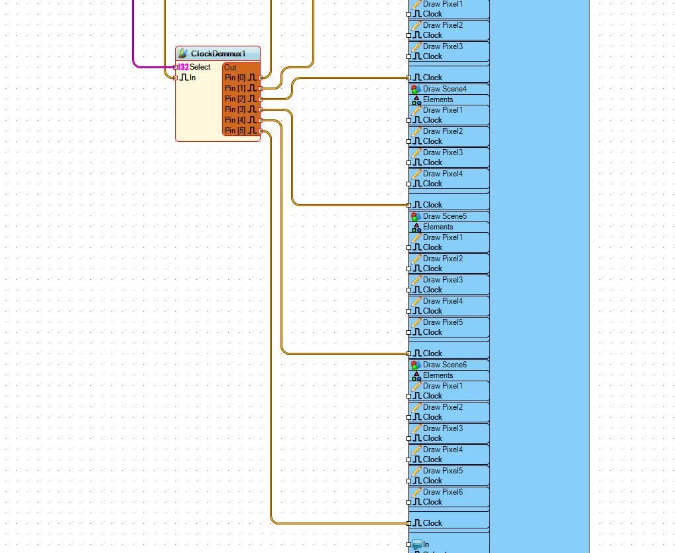Click the Draw Scene5 icon

click(416, 216)
